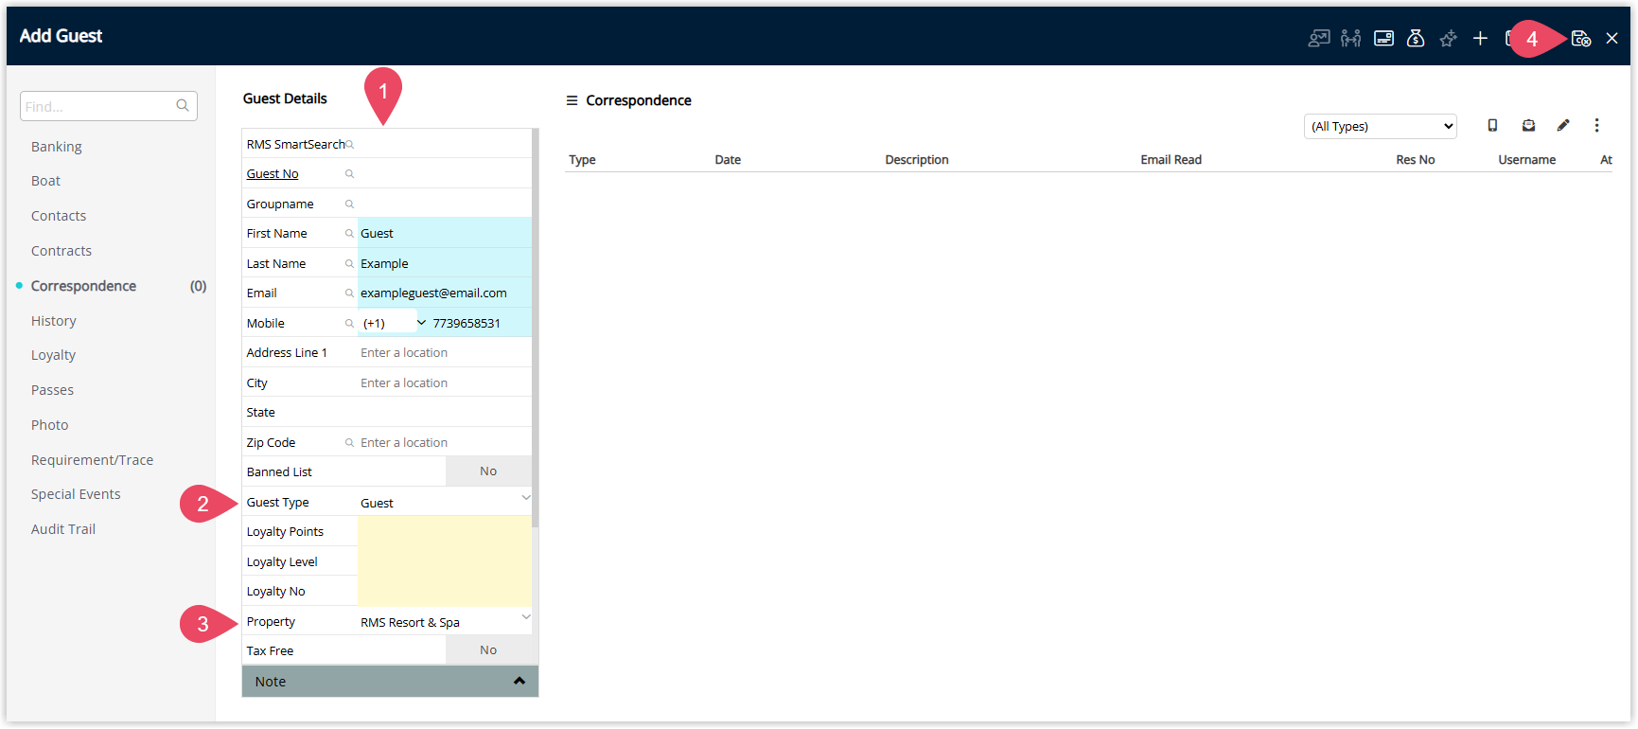
Task: Click the Address Line 1 location field
Action: coord(444,352)
